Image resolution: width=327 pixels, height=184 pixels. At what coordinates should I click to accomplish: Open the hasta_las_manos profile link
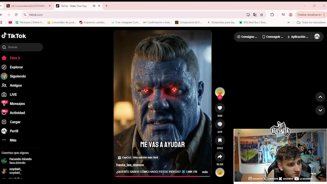tap(130, 165)
